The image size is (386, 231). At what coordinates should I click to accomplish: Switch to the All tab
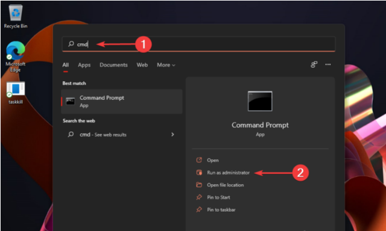coord(66,65)
